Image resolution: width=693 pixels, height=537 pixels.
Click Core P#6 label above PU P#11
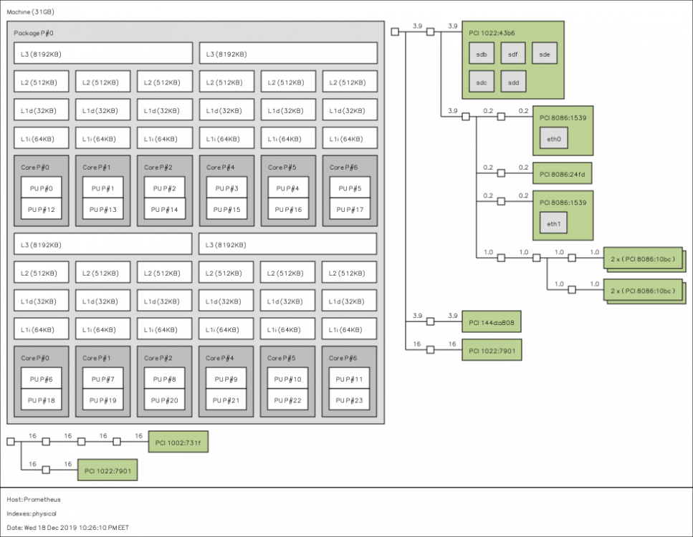pyautogui.click(x=343, y=358)
